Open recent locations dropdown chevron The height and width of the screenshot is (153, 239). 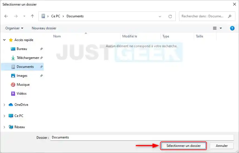[24, 16]
